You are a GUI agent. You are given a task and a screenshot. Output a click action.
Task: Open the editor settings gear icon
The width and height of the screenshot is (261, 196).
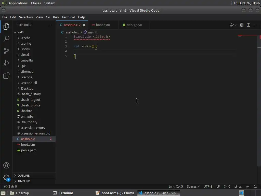242,25
